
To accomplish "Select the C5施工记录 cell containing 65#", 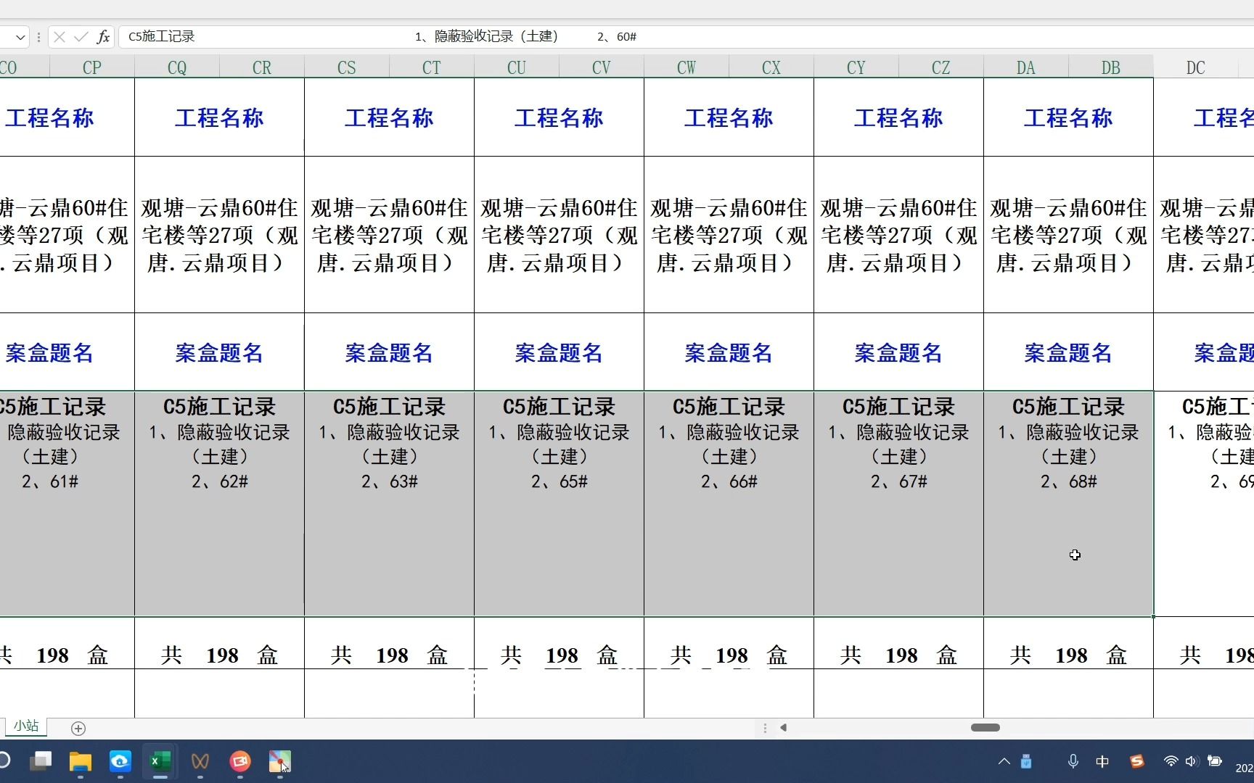I will [559, 504].
